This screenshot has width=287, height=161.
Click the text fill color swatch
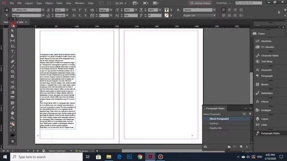(166, 10)
